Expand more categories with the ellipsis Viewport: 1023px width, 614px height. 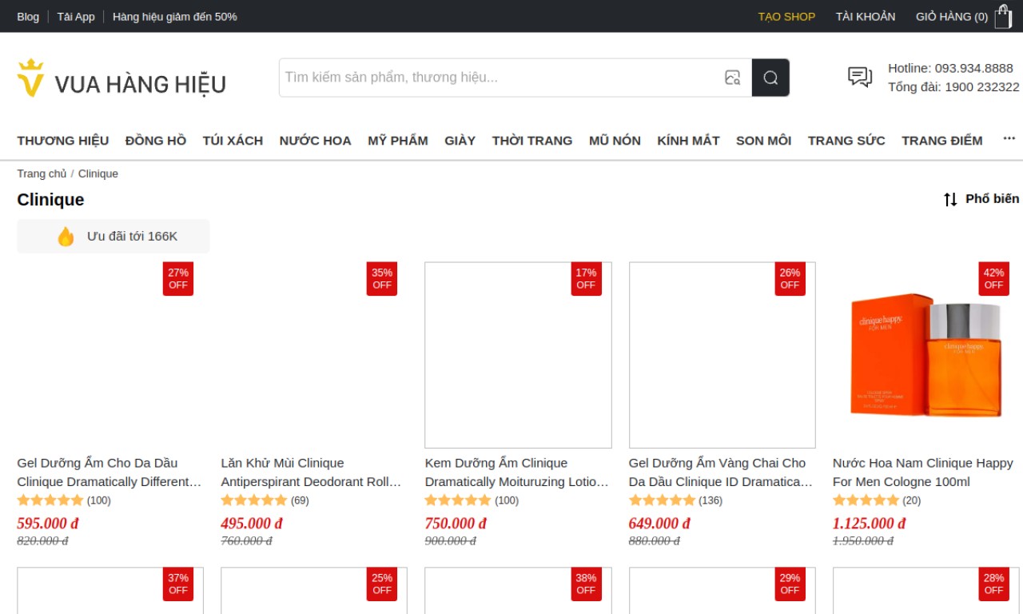(1009, 139)
